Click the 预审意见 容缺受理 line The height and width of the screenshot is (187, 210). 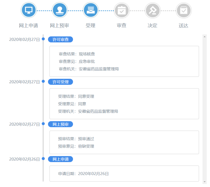coord(76,146)
